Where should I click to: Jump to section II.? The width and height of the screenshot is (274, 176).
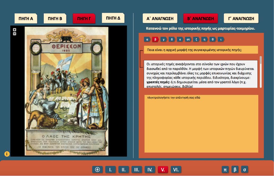pos(124,170)
